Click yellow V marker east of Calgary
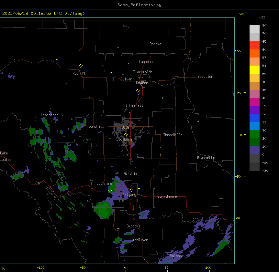 (x=139, y=189)
